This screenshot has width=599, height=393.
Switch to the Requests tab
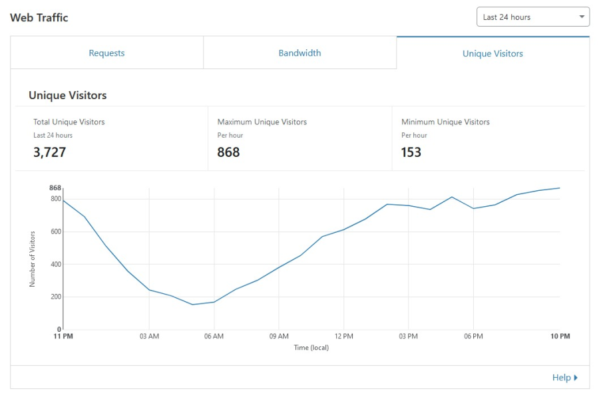tap(106, 53)
